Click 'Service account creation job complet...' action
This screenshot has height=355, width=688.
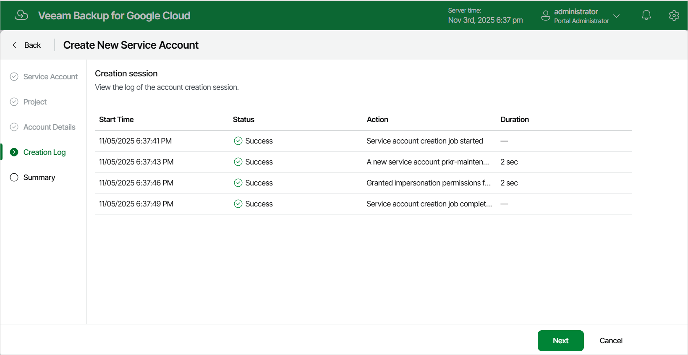[429, 204]
